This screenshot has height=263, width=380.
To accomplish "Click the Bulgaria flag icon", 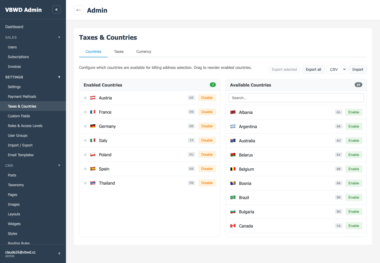I will pos(233,212).
